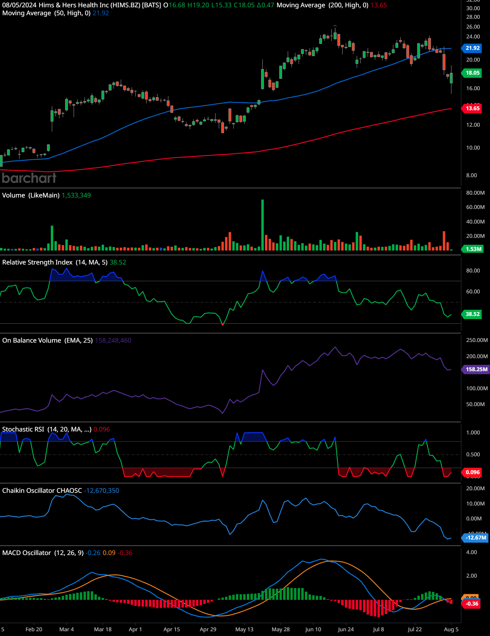The width and height of the screenshot is (490, 636).
Task: Click the 38.52 RSI reading beside its label
Action: (118, 263)
